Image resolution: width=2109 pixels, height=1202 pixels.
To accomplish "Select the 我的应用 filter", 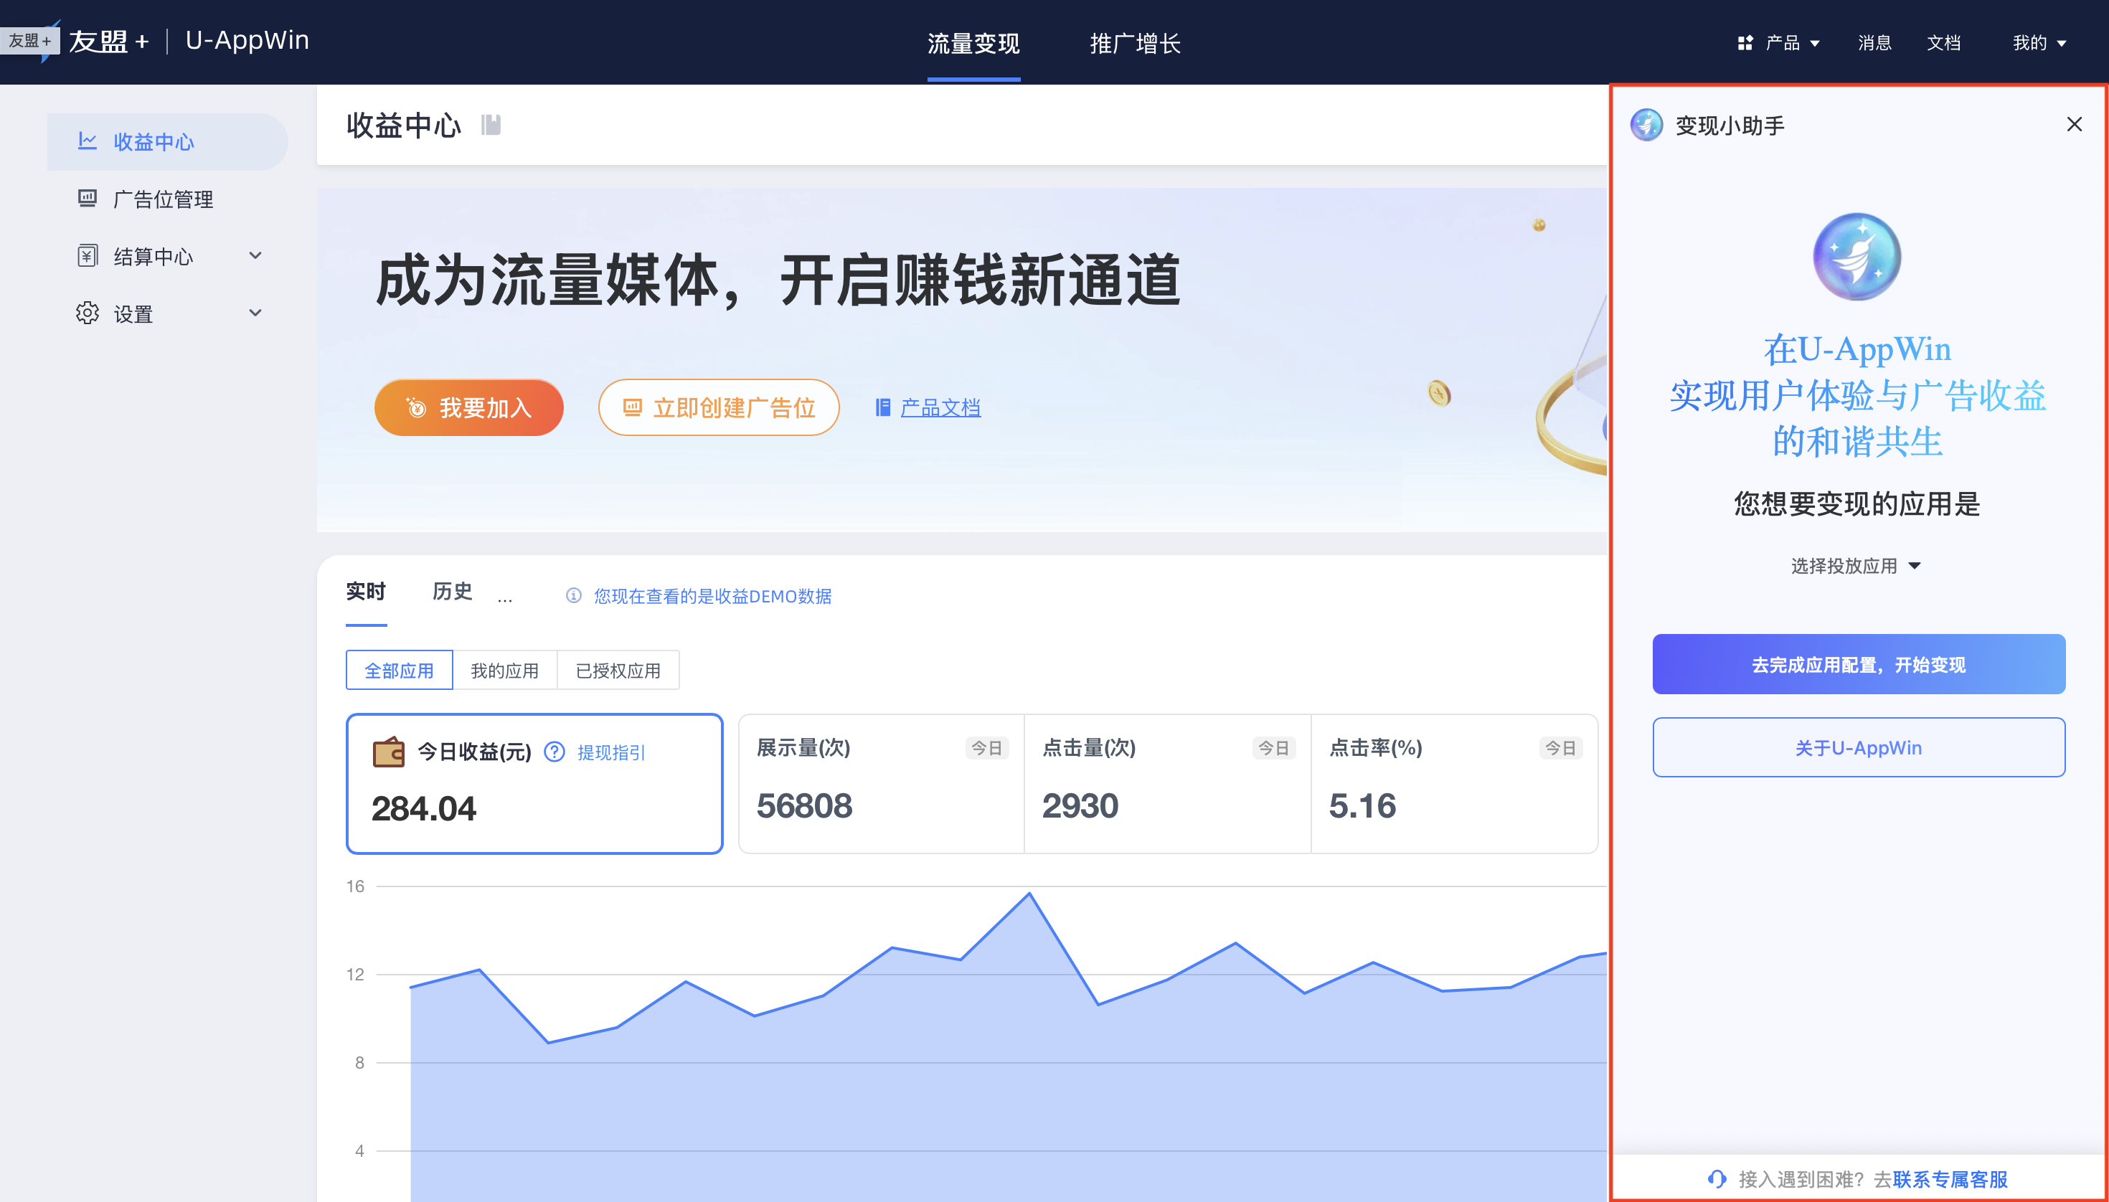I will [504, 671].
